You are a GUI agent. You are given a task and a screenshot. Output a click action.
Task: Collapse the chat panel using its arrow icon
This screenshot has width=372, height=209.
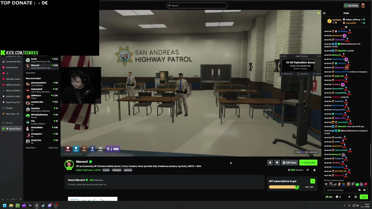324,13
